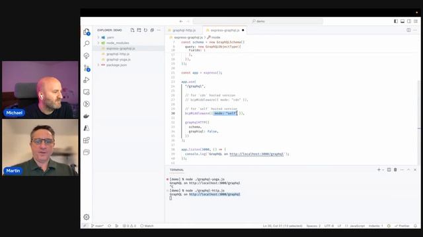Refresh the Explorer file tree
This screenshot has width=423, height=237.
coord(145,30)
